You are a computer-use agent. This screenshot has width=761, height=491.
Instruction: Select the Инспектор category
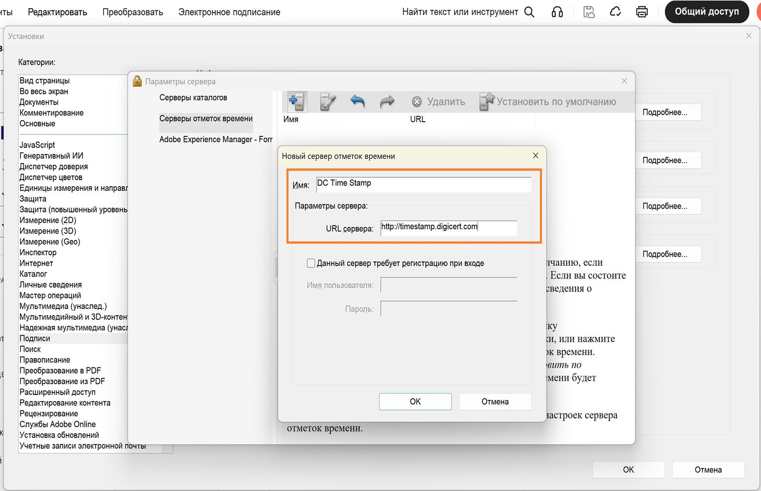(x=38, y=252)
